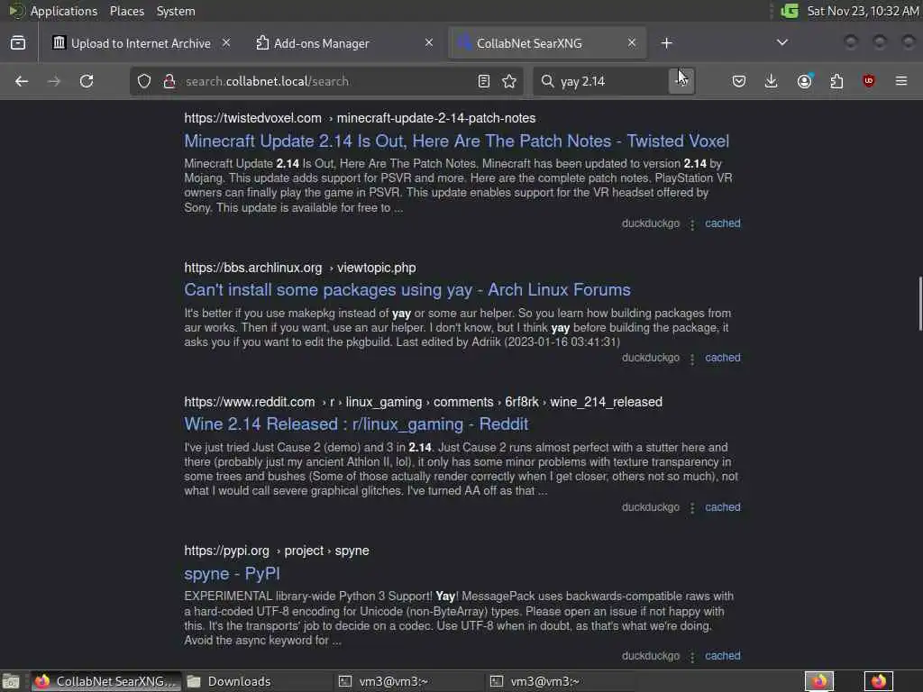Select the CollabNet SearXNG tab

click(x=547, y=43)
